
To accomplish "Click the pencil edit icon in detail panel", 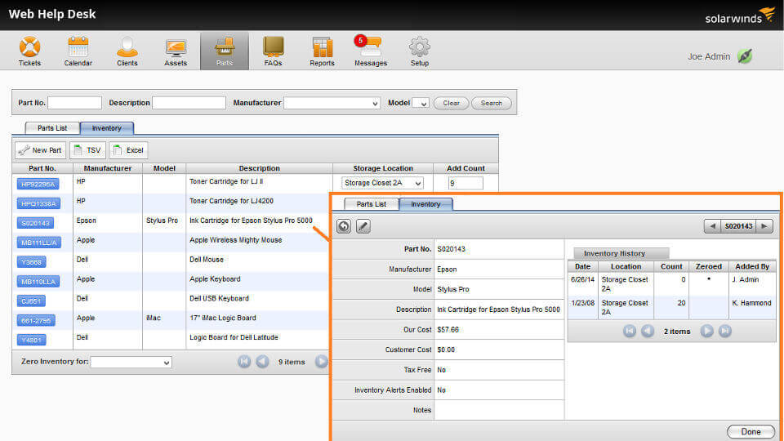I will [363, 226].
